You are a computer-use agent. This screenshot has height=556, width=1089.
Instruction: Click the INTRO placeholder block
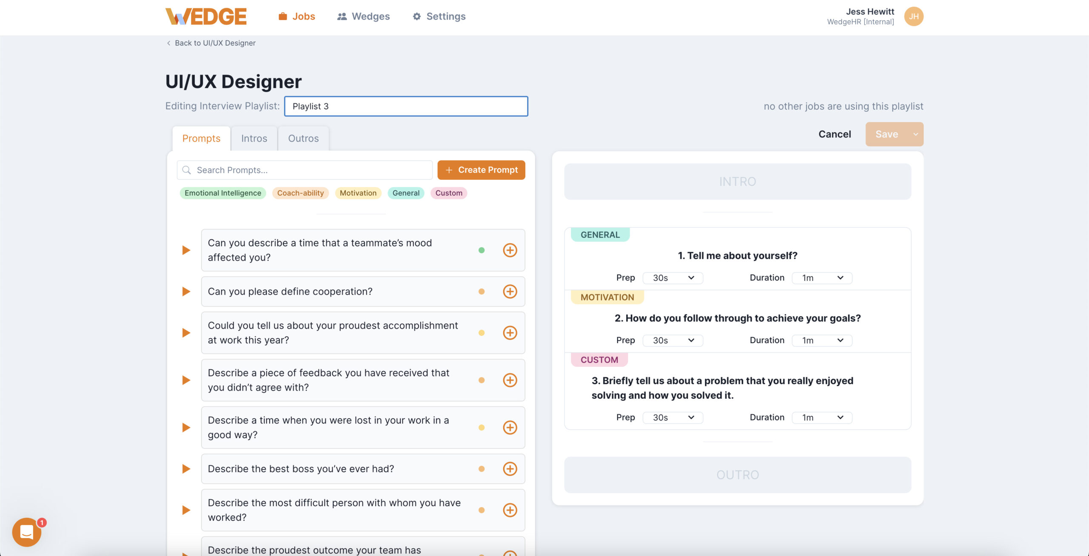coord(738,182)
